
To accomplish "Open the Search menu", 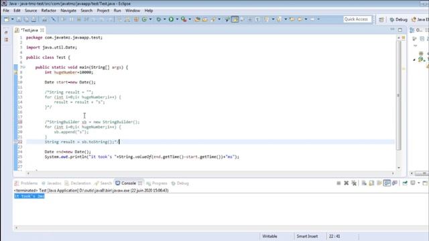I will 86,11.
